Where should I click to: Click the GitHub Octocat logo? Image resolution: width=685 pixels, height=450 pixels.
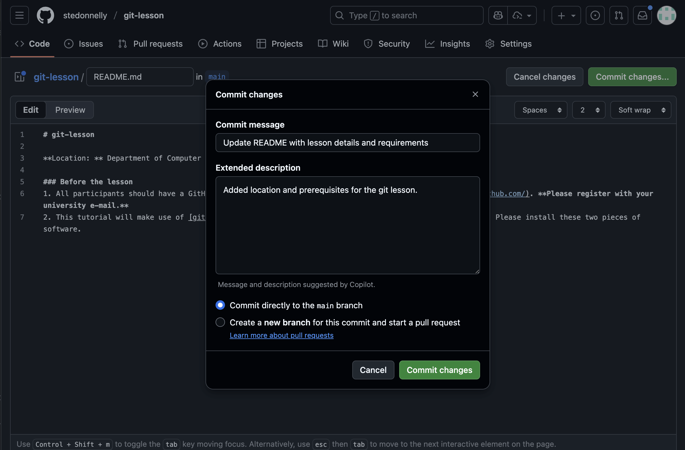coord(45,15)
